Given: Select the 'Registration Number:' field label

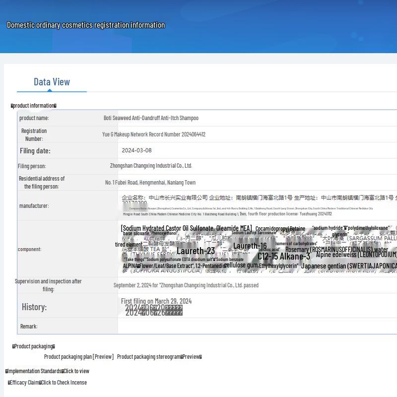Looking at the screenshot, I should [34, 134].
